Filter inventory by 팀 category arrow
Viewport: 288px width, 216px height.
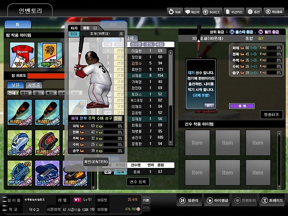coord(38,93)
